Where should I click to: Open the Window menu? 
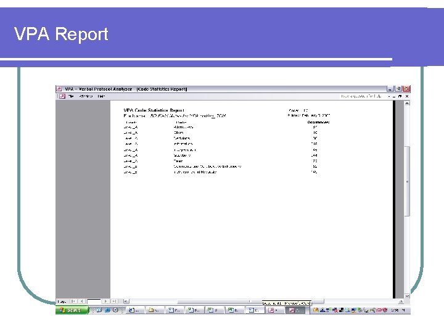coord(86,96)
